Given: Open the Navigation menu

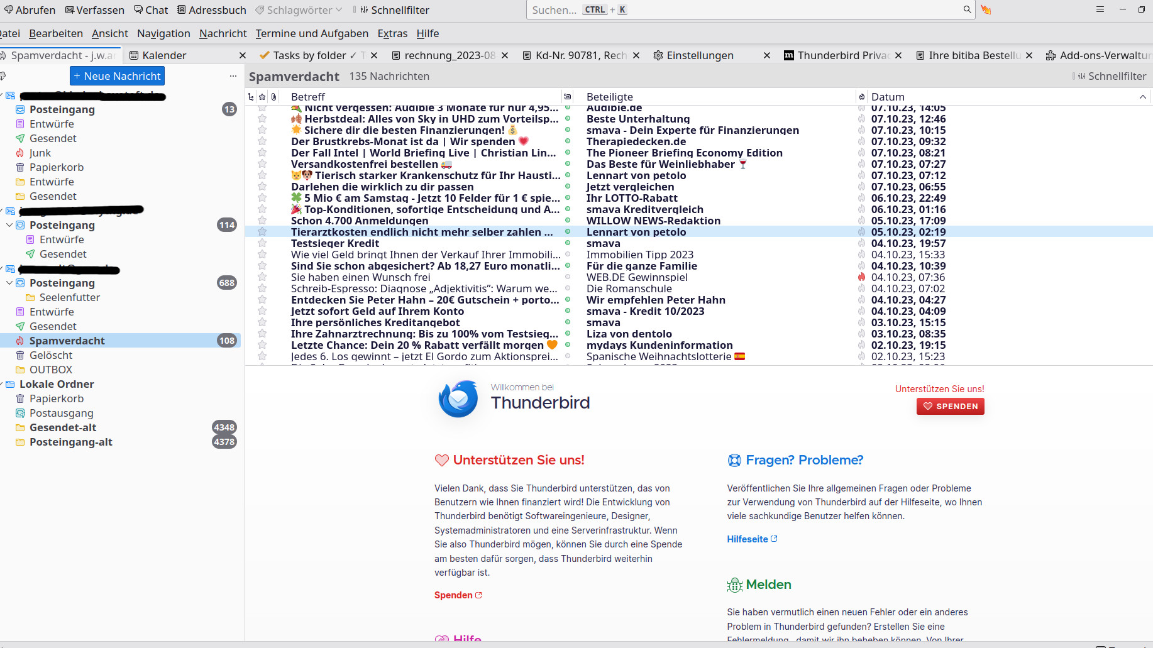Looking at the screenshot, I should pos(163,33).
